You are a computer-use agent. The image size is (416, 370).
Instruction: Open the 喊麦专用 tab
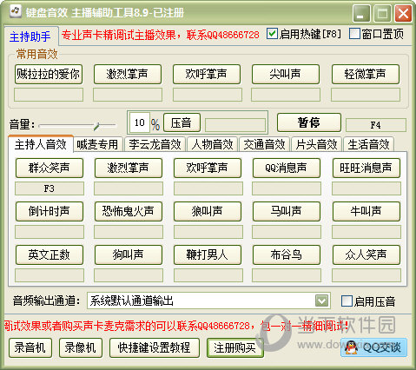click(x=97, y=144)
